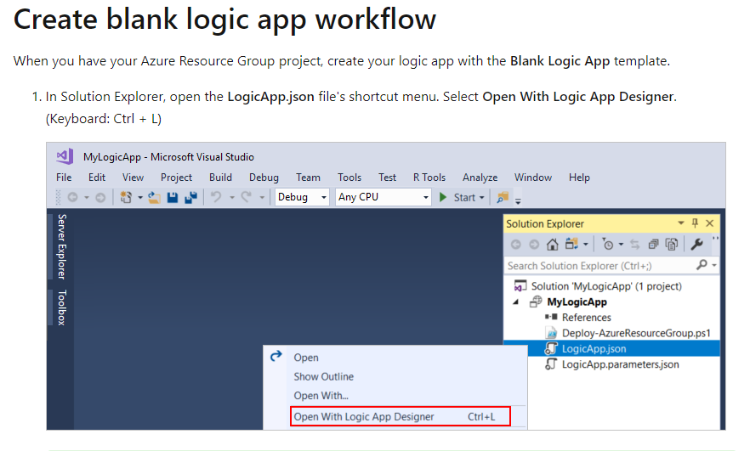Click the Properties wrench icon

coord(697,244)
